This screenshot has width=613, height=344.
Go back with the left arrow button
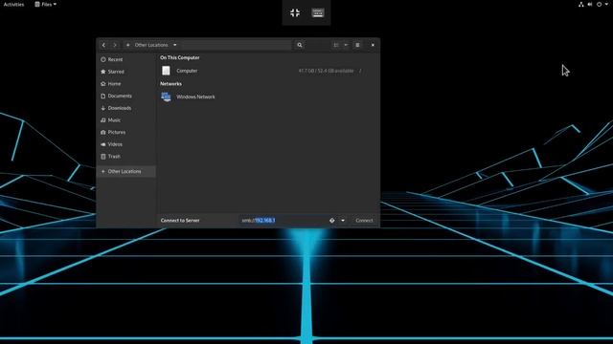click(x=103, y=45)
